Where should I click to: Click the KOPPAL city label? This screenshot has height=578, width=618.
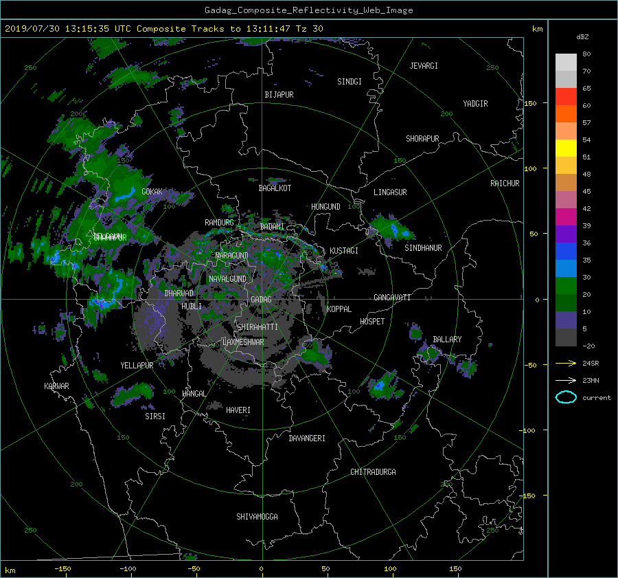pyautogui.click(x=339, y=309)
